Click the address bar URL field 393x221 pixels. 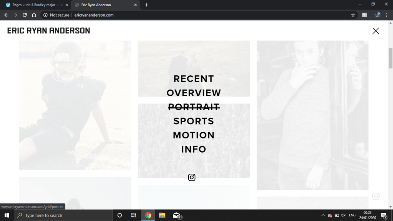[192, 15]
